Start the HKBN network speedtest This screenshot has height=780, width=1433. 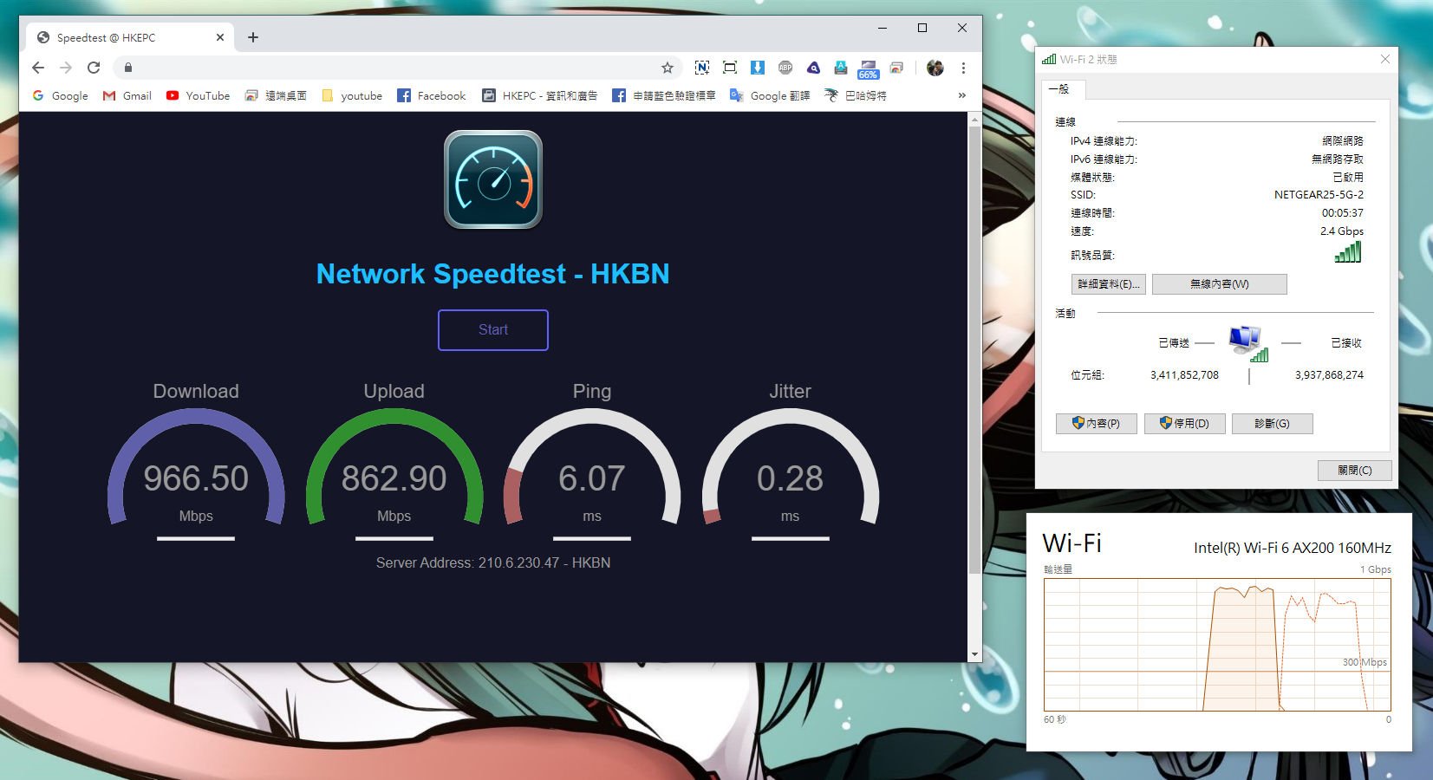(x=493, y=330)
